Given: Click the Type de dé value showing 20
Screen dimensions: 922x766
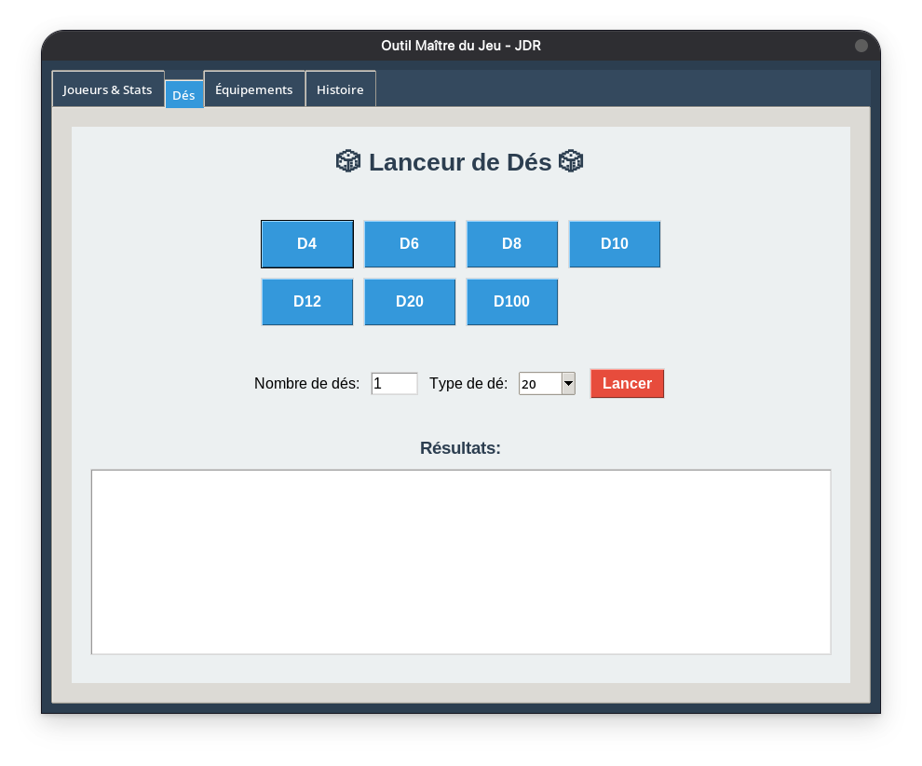Looking at the screenshot, I should (539, 384).
